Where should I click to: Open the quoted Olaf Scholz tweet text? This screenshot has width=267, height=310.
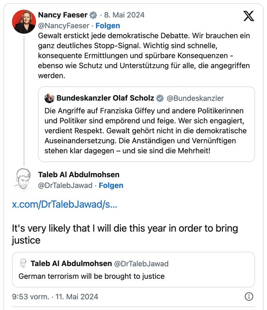pos(145,131)
